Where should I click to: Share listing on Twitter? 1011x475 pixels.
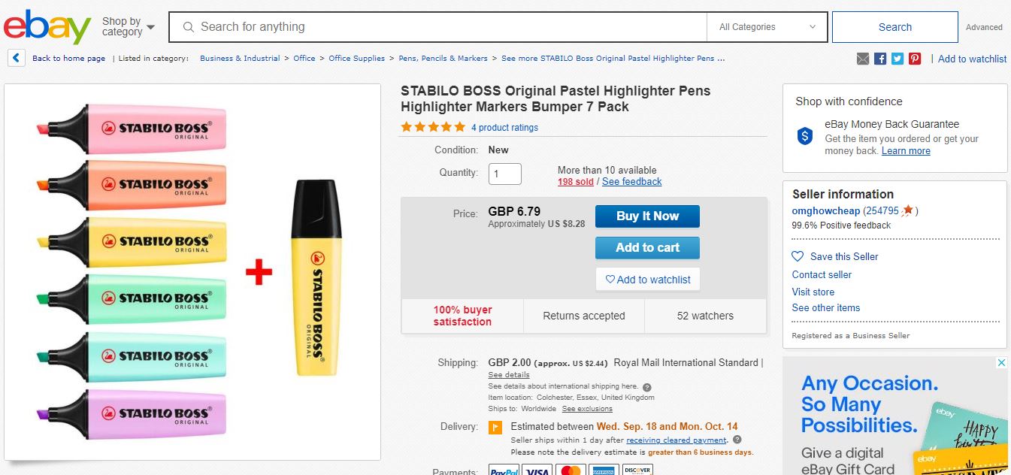(897, 59)
